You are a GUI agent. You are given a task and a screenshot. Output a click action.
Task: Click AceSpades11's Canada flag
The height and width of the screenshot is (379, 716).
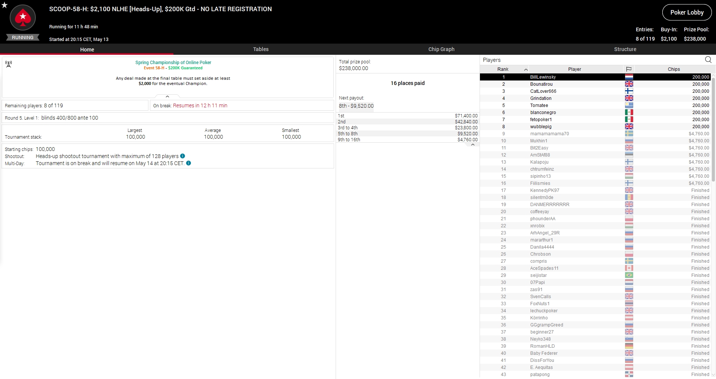tap(629, 268)
